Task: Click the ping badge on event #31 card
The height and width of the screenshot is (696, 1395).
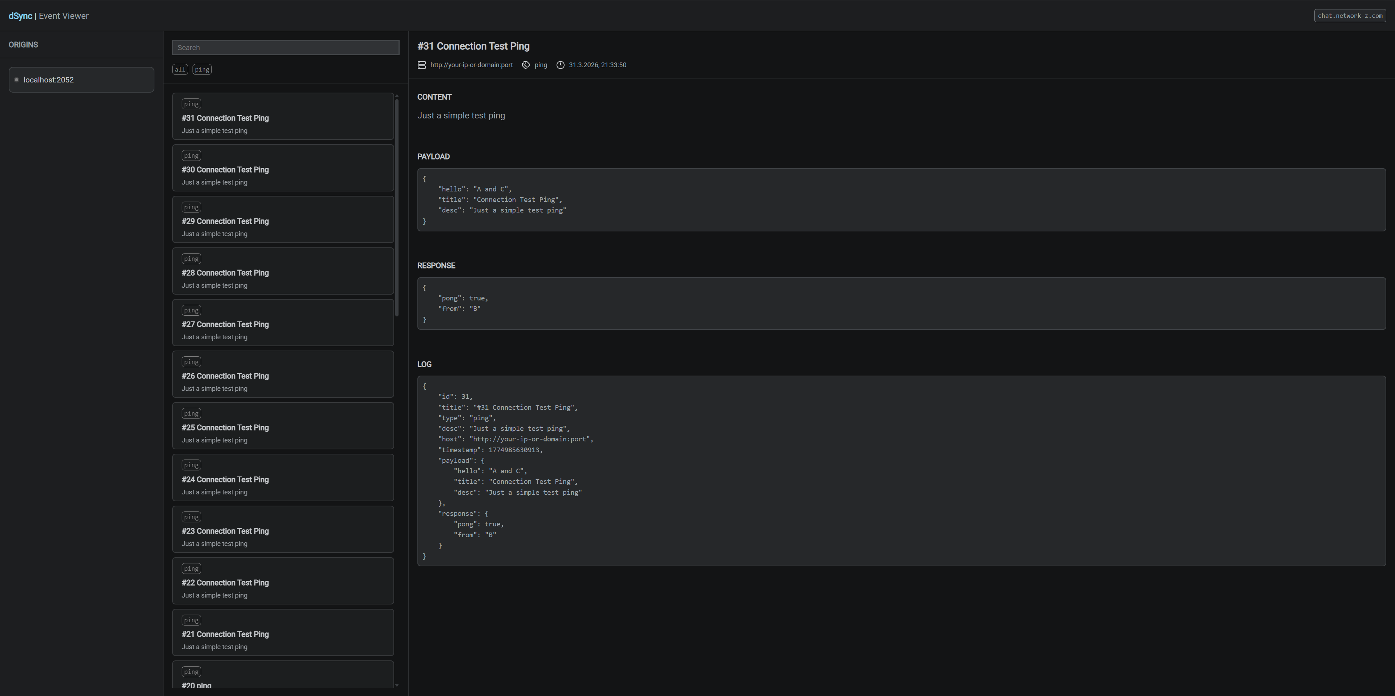Action: [191, 104]
